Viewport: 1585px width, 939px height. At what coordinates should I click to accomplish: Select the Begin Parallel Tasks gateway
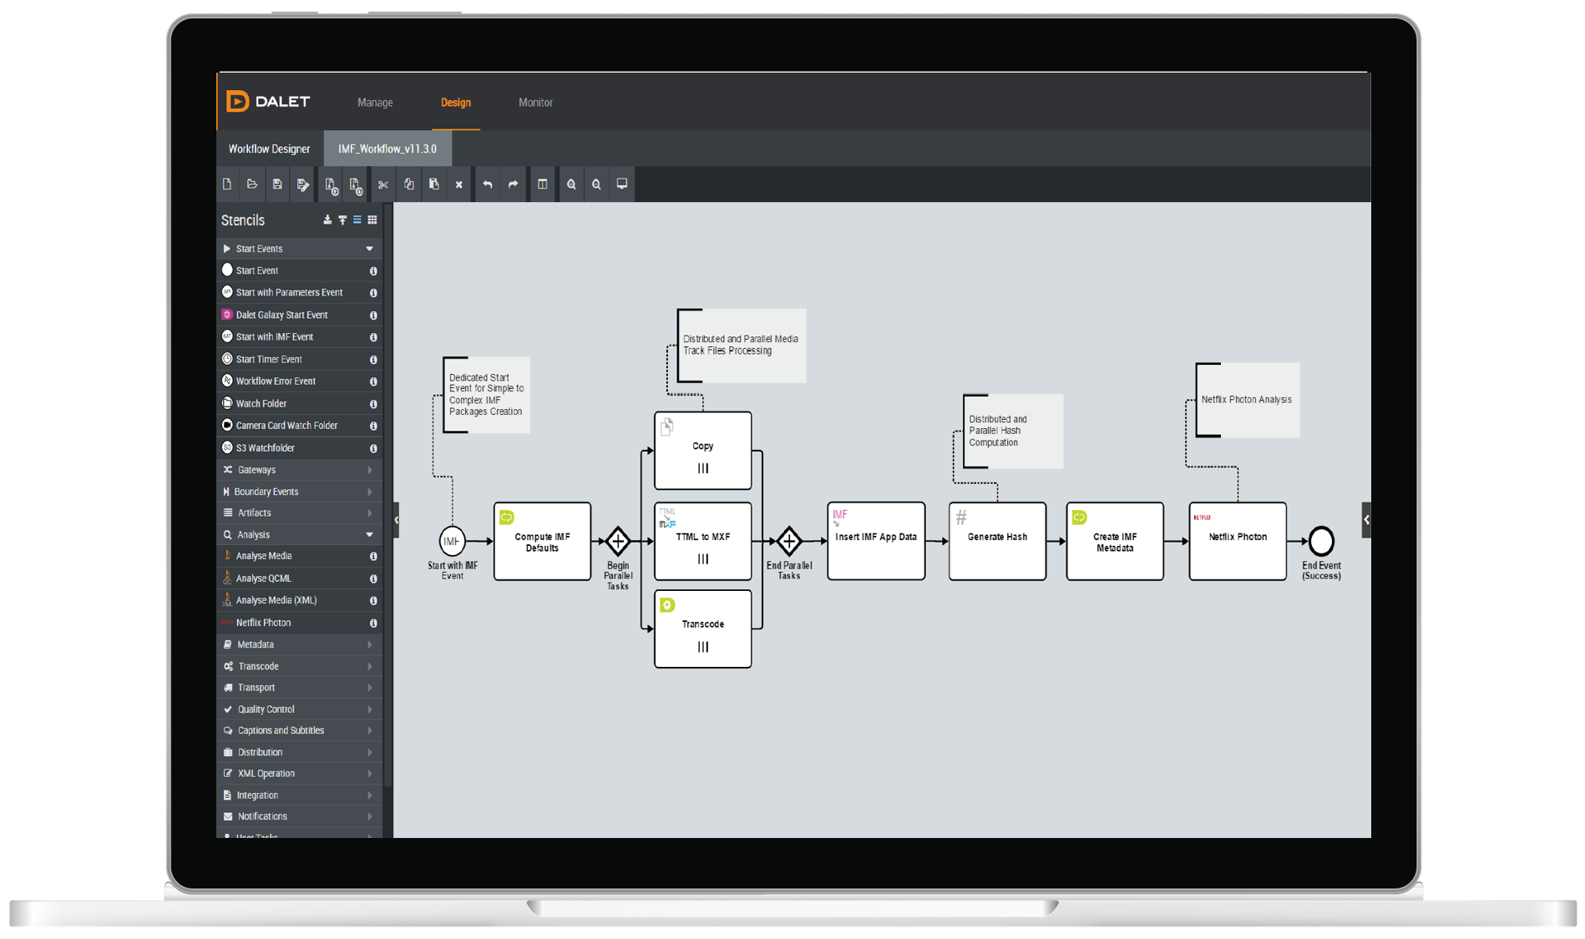point(618,541)
